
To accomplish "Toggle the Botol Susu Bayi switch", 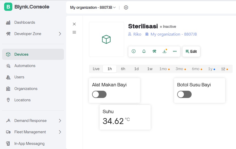I will coord(184,94).
